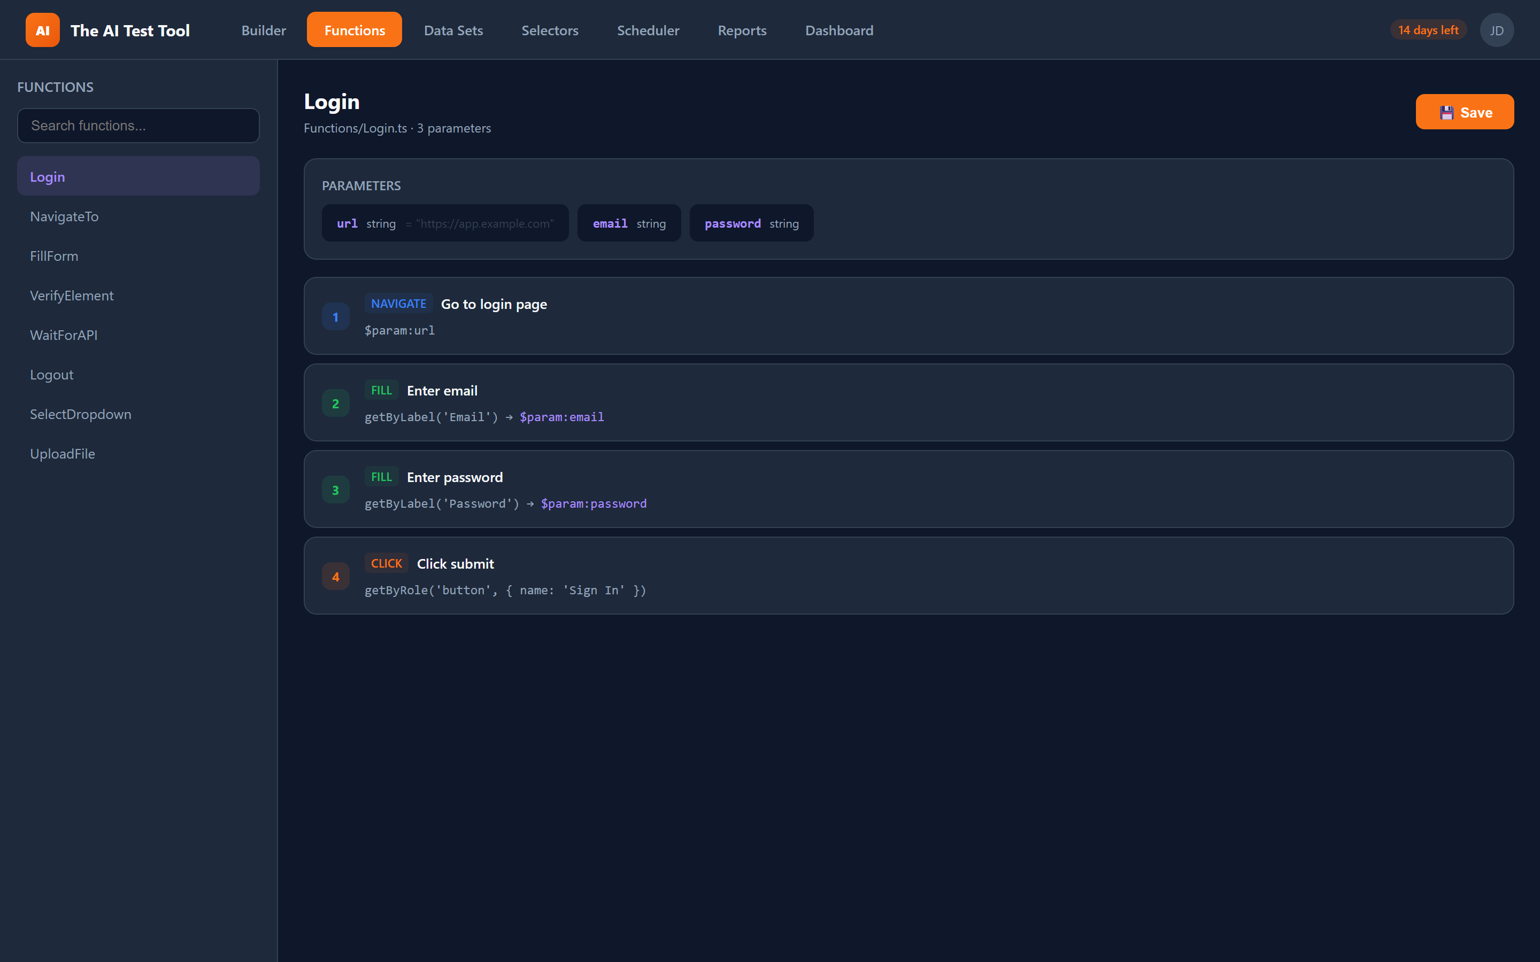Click the url string parameter chip
This screenshot has width=1540, height=962.
click(x=445, y=223)
